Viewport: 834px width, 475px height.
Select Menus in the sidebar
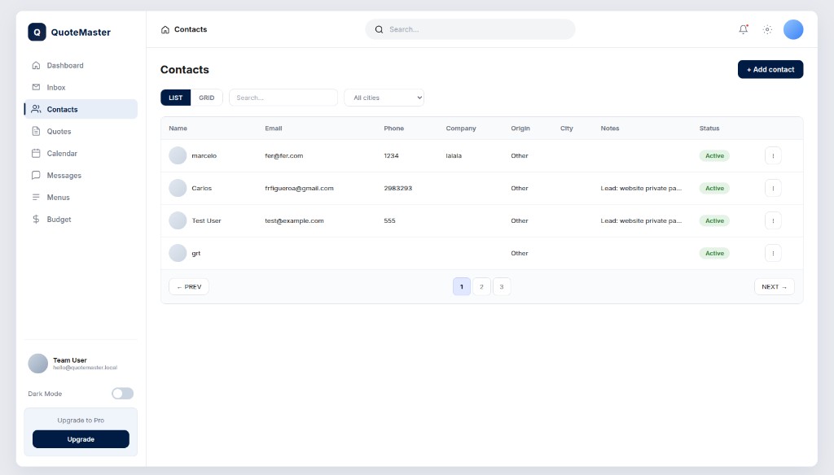[58, 197]
